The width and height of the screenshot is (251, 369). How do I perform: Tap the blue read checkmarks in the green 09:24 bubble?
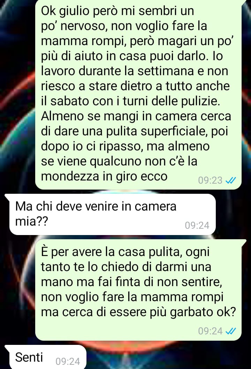(x=230, y=331)
